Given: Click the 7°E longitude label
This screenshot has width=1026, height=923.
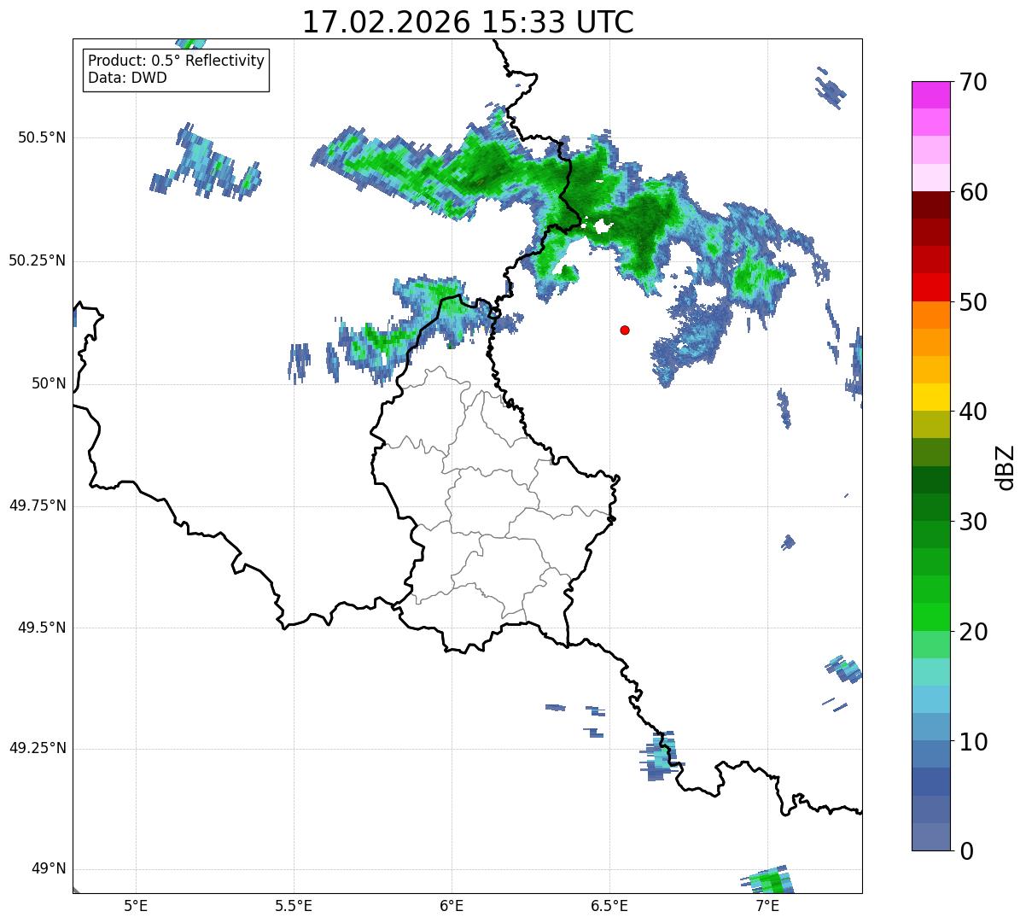Looking at the screenshot, I should point(767,905).
